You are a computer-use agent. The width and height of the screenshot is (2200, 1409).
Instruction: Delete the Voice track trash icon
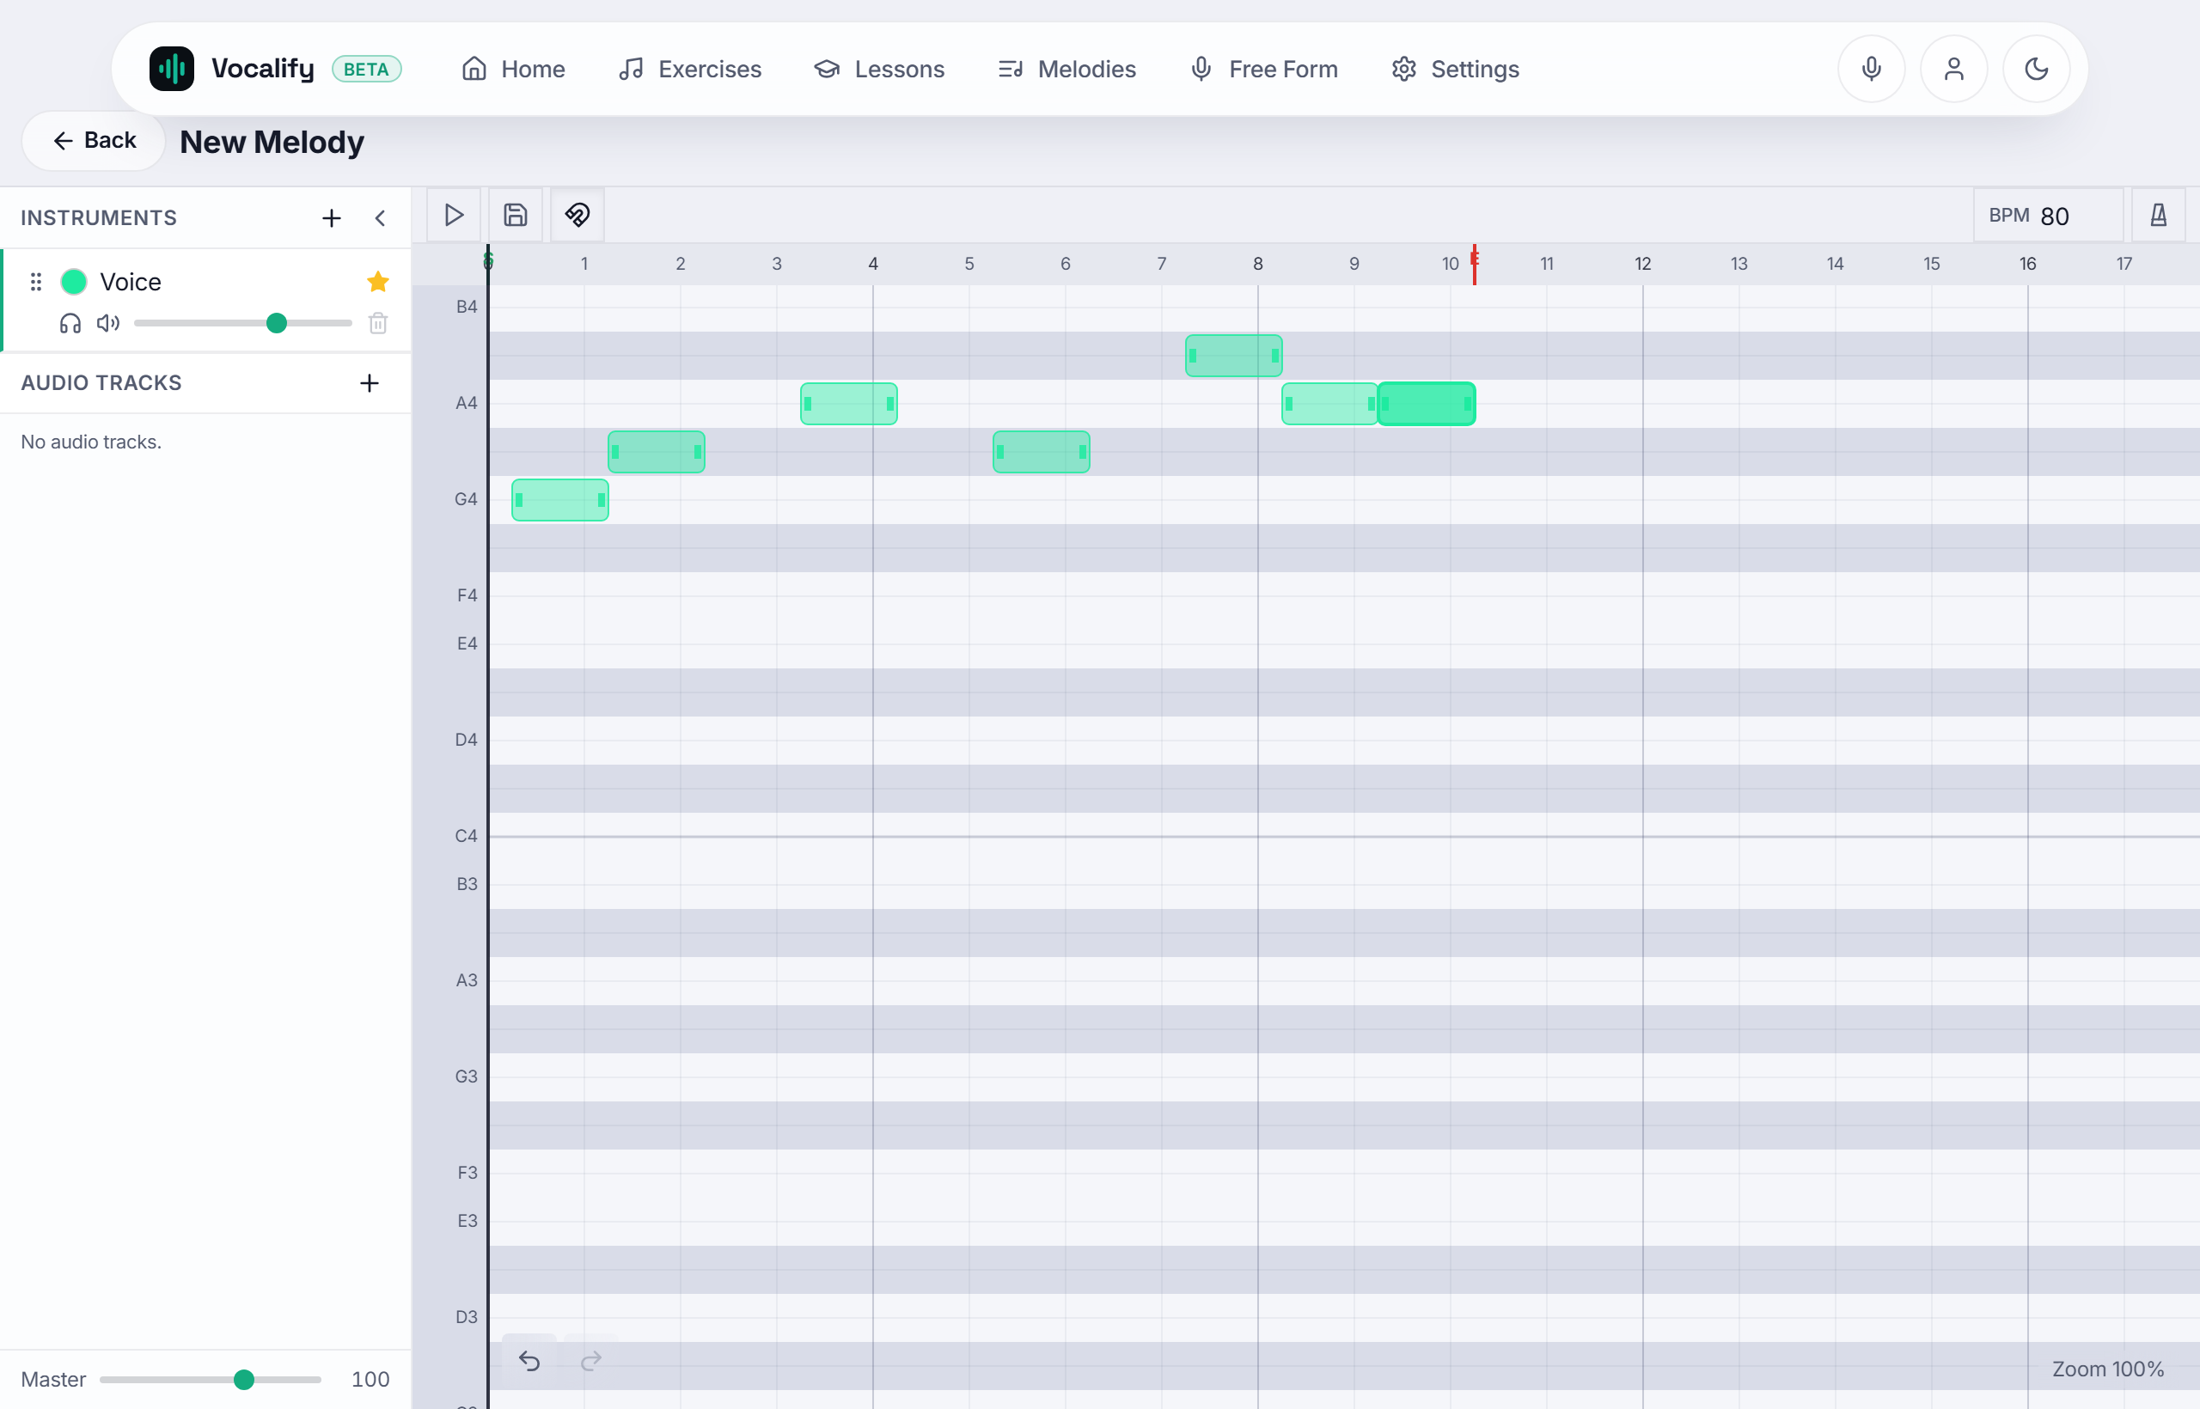pyautogui.click(x=378, y=323)
